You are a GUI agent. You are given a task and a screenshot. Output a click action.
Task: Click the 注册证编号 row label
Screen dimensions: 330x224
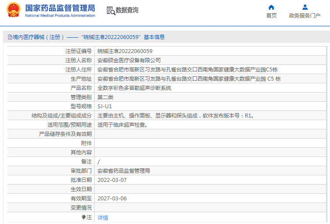click(x=78, y=51)
